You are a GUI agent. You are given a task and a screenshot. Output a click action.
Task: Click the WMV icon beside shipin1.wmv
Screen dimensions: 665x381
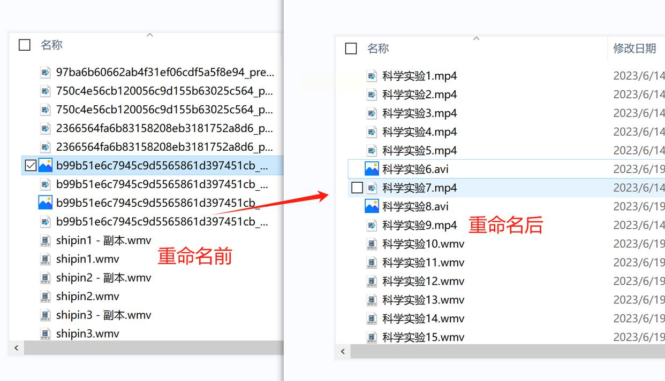(46, 259)
